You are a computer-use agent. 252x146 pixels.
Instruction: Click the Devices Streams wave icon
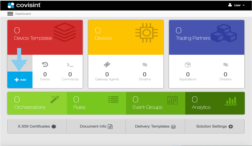tap(145, 65)
